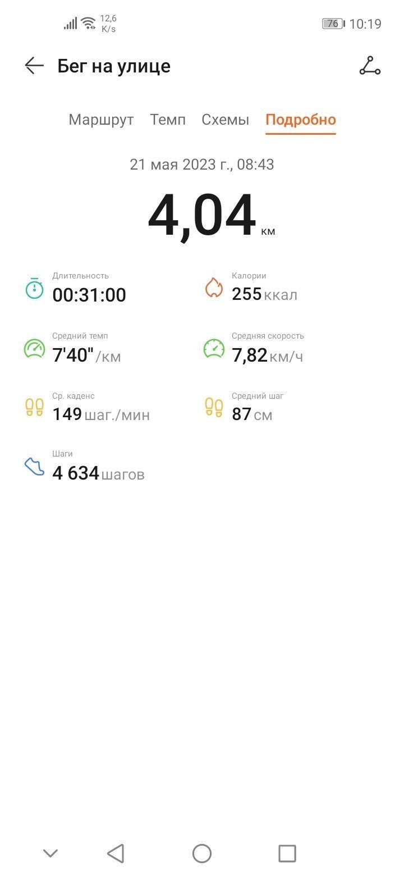
Task: Switch to the Темп tab
Action: 168,120
